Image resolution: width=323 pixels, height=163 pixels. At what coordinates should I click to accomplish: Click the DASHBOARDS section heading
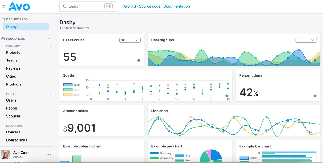pyautogui.click(x=17, y=19)
